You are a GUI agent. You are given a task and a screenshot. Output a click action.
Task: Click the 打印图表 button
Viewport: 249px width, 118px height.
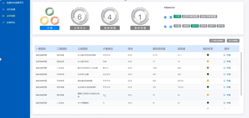point(233,41)
